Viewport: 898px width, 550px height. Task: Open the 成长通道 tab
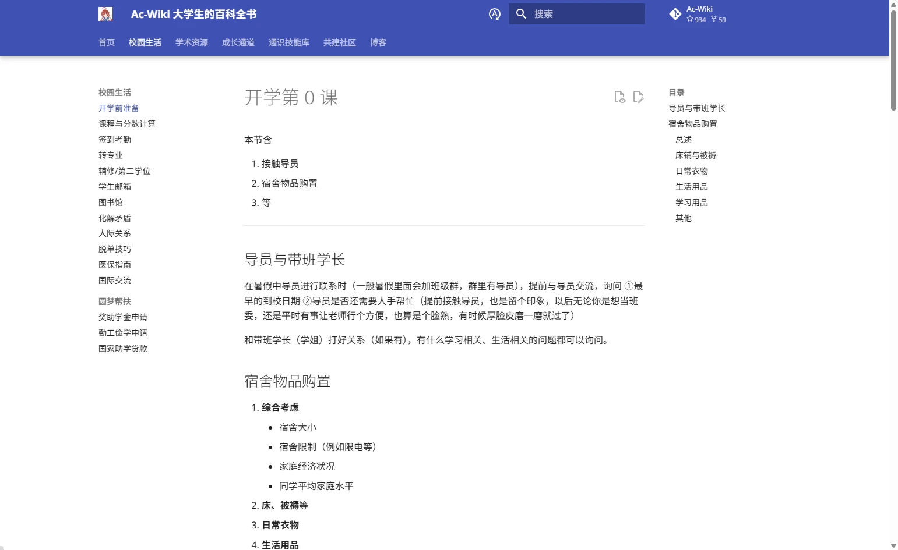[238, 42]
